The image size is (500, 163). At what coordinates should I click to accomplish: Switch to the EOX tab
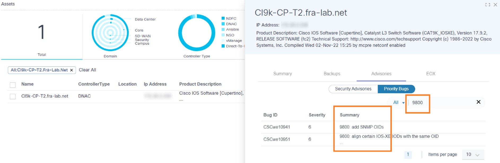coord(431,74)
